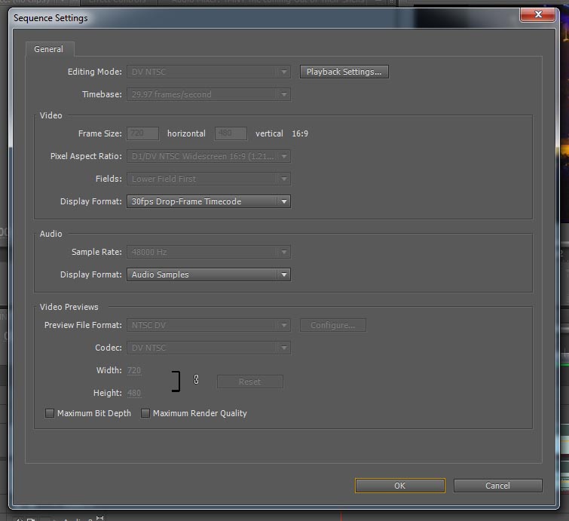Click the vertical Frame Size field
Image resolution: width=569 pixels, height=521 pixels.
click(x=231, y=133)
